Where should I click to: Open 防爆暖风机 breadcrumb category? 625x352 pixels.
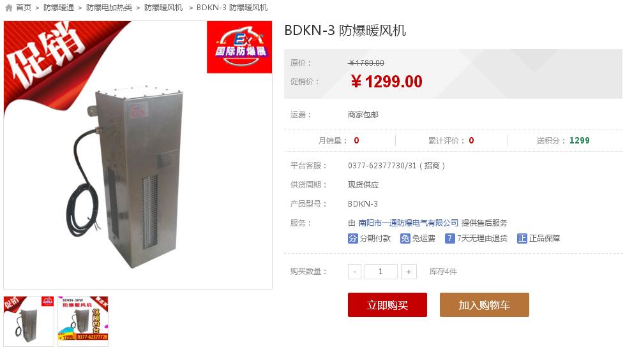tap(163, 8)
